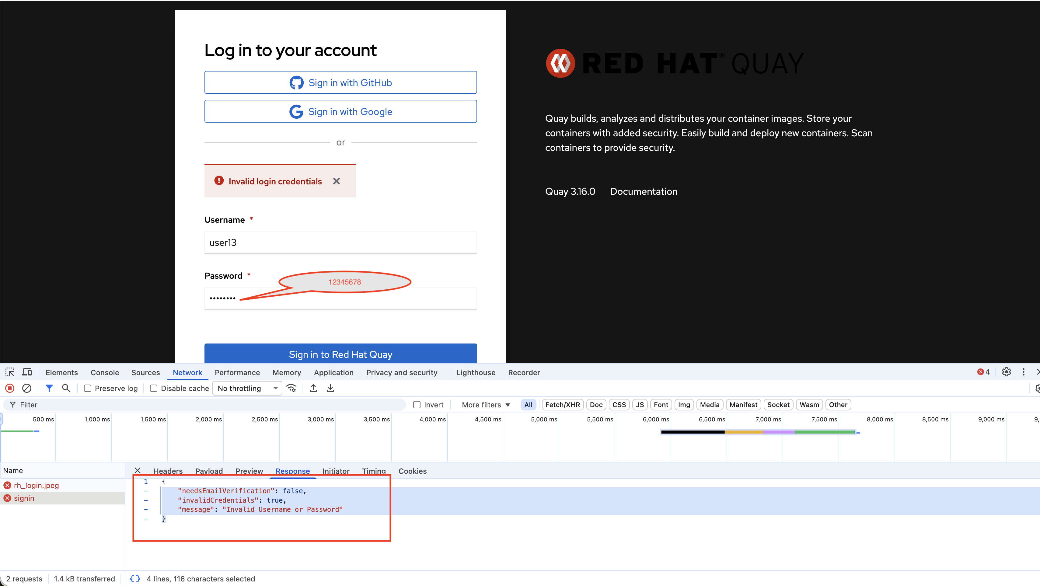Open DevTools three-dot customize menu
This screenshot has width=1040, height=586.
(x=1023, y=372)
